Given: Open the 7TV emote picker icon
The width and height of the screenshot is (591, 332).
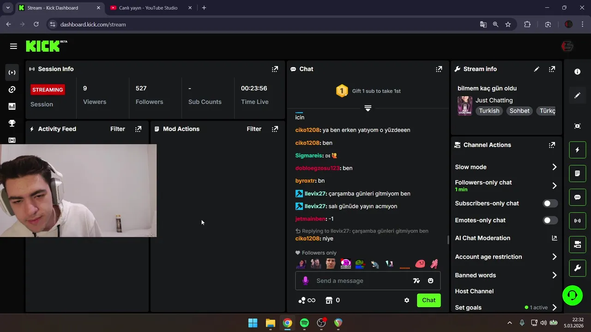Looking at the screenshot, I should [x=416, y=281].
